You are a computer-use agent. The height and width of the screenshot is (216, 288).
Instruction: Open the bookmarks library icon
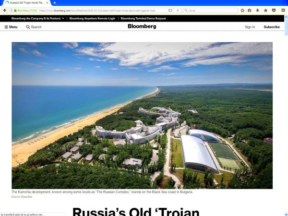click(x=250, y=10)
